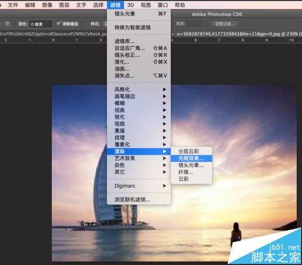Open the 3D menu
Screen dimensions: 302x265
[131, 5]
